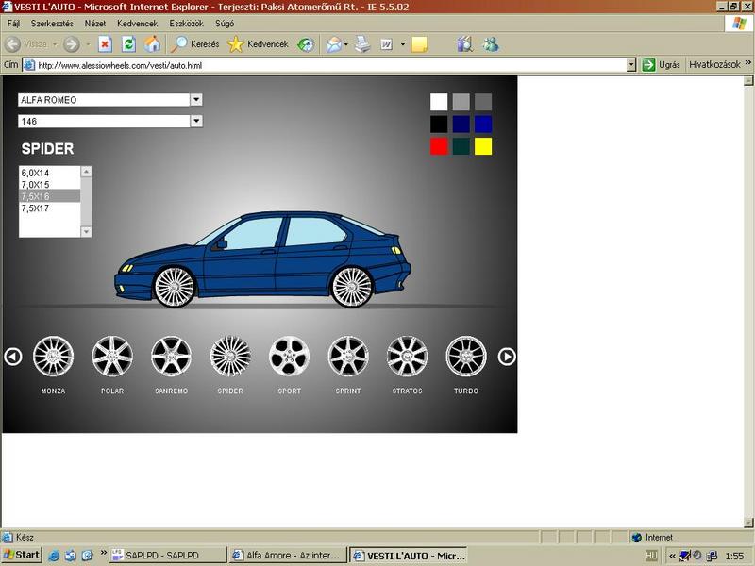
Task: Pick the Sanremo wheel icon
Action: [x=172, y=357]
